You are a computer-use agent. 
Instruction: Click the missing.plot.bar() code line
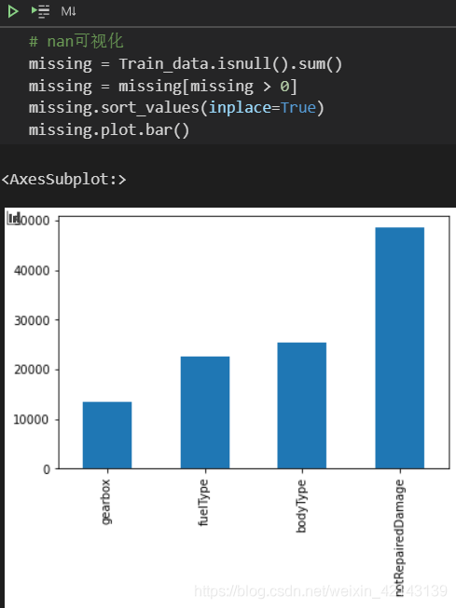109,130
